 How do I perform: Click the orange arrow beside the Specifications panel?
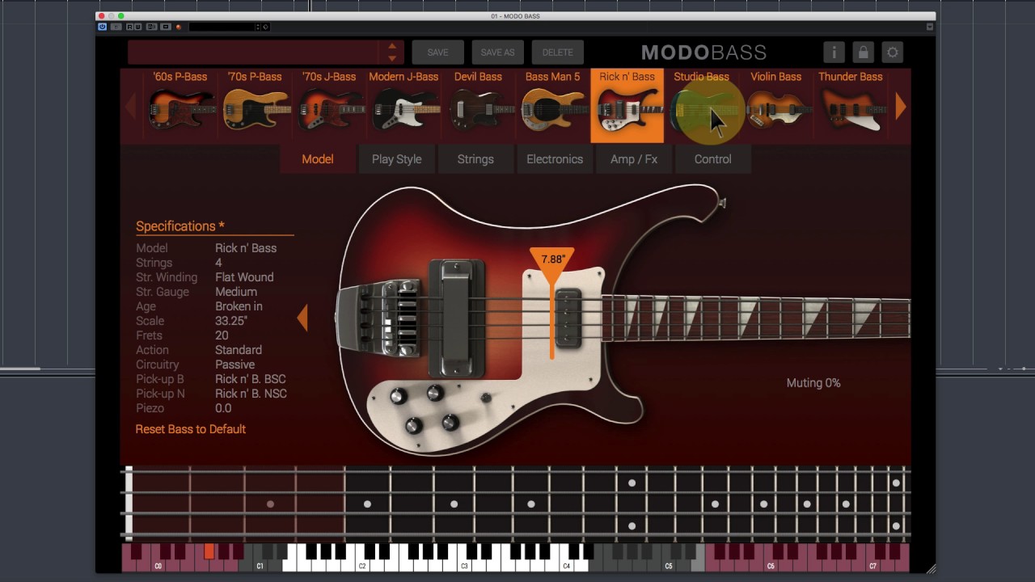(x=302, y=318)
